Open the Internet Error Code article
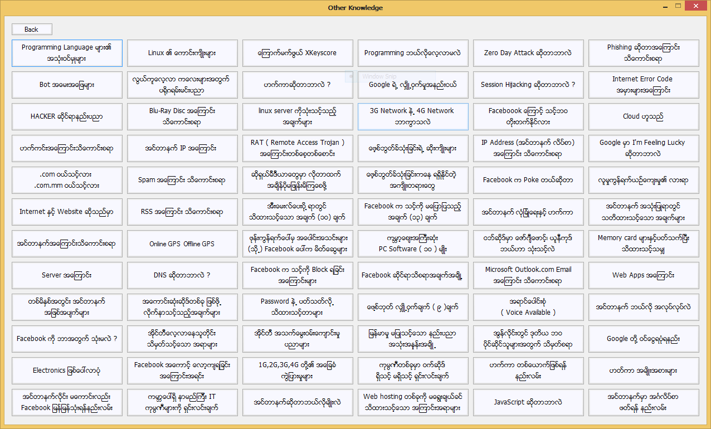The height and width of the screenshot is (429, 711). pyautogui.click(x=643, y=85)
